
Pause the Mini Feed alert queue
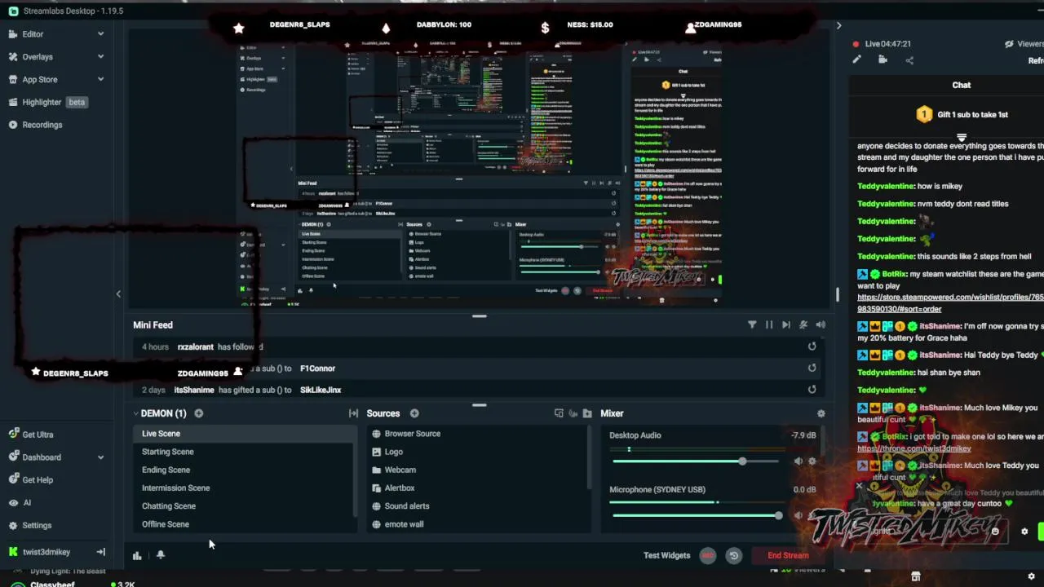click(769, 324)
